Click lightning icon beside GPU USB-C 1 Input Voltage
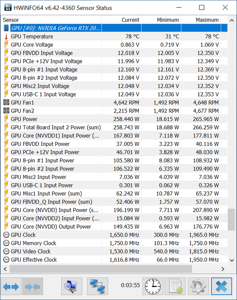237x300 pixels. point(6,94)
